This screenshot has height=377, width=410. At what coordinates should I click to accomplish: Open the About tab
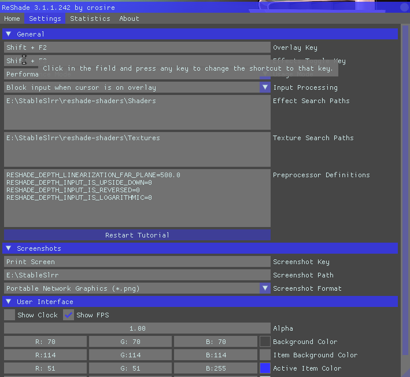pyautogui.click(x=129, y=19)
